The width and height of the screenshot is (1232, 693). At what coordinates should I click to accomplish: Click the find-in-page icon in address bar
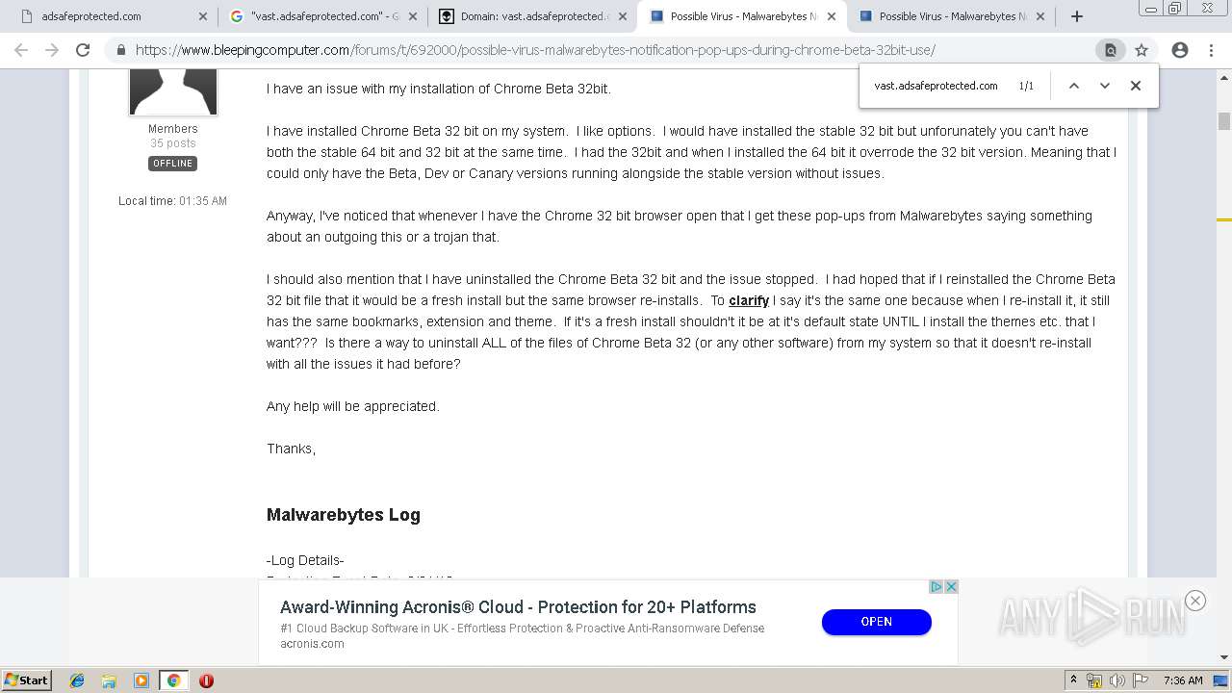1111,50
